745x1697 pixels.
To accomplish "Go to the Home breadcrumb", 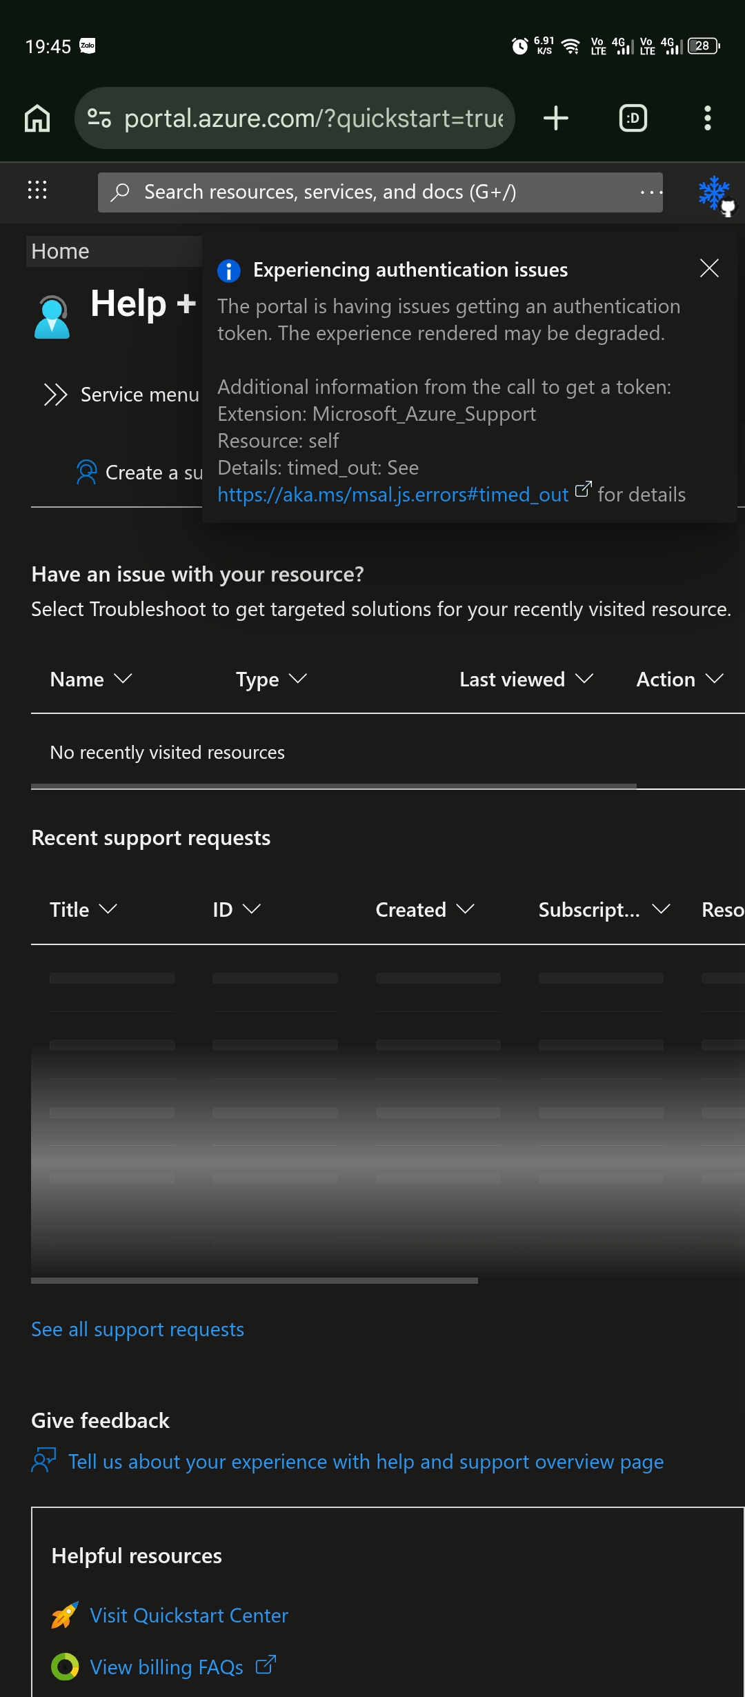I will (60, 251).
